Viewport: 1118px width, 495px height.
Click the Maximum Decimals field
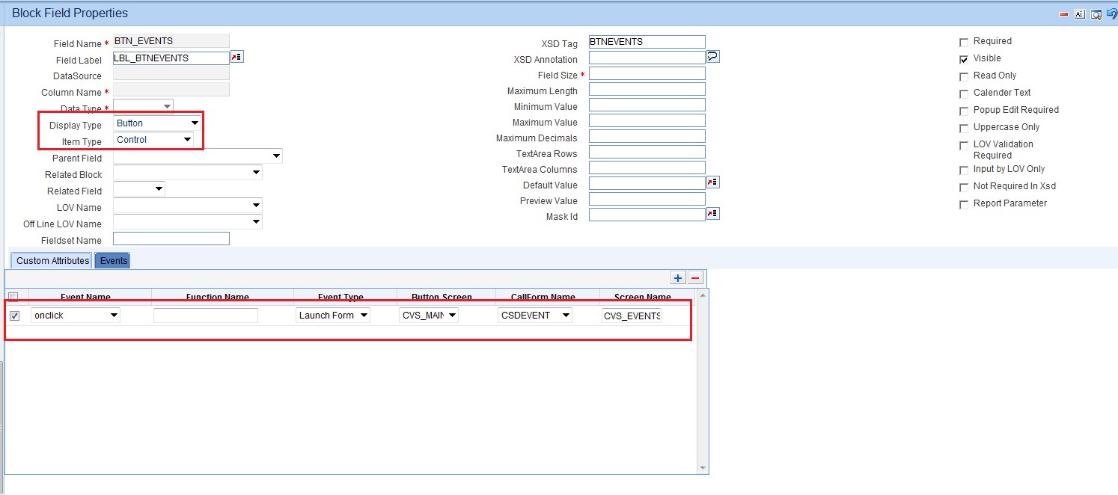(647, 136)
